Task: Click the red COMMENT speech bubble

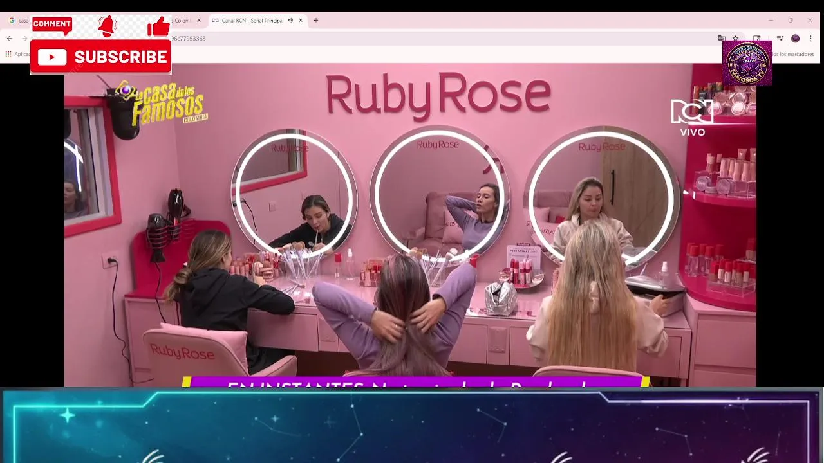Action: pyautogui.click(x=52, y=25)
